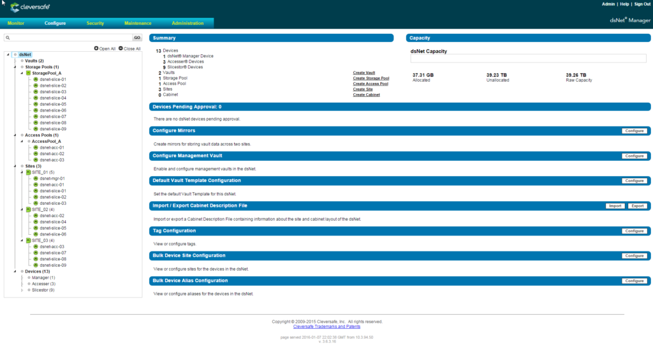Open the Cleversafe Trademarks and Patents link
The height and width of the screenshot is (351, 653).
tap(327, 327)
